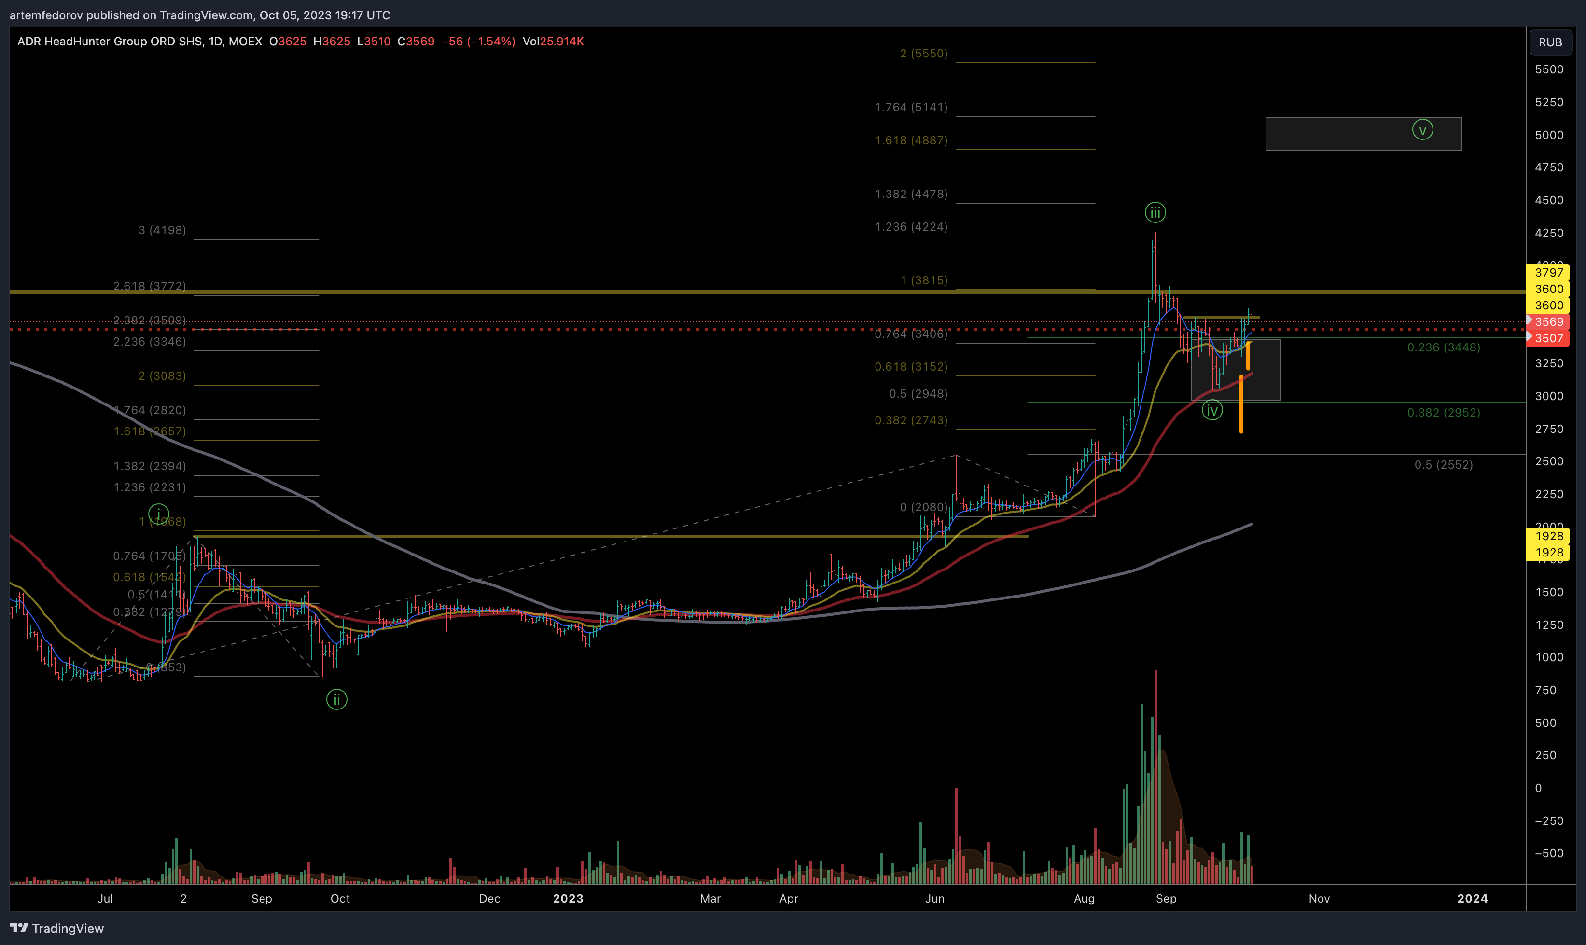Click the 4500 price axis label
Screen dimensions: 1586x945
[x=1548, y=200]
